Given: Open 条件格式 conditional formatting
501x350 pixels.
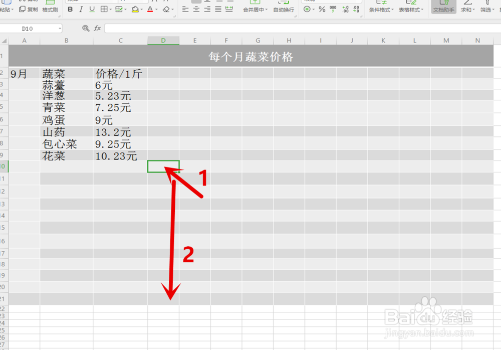Looking at the screenshot, I should (x=381, y=10).
